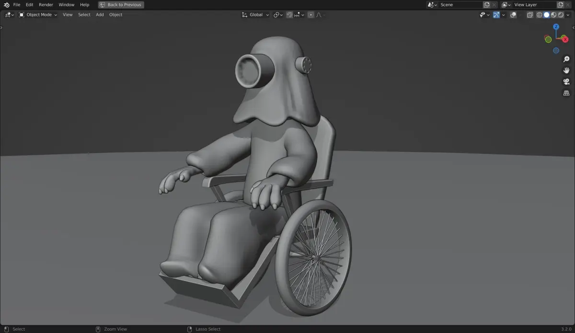Open the Object Mode dropdown
575x333 pixels.
tap(38, 15)
